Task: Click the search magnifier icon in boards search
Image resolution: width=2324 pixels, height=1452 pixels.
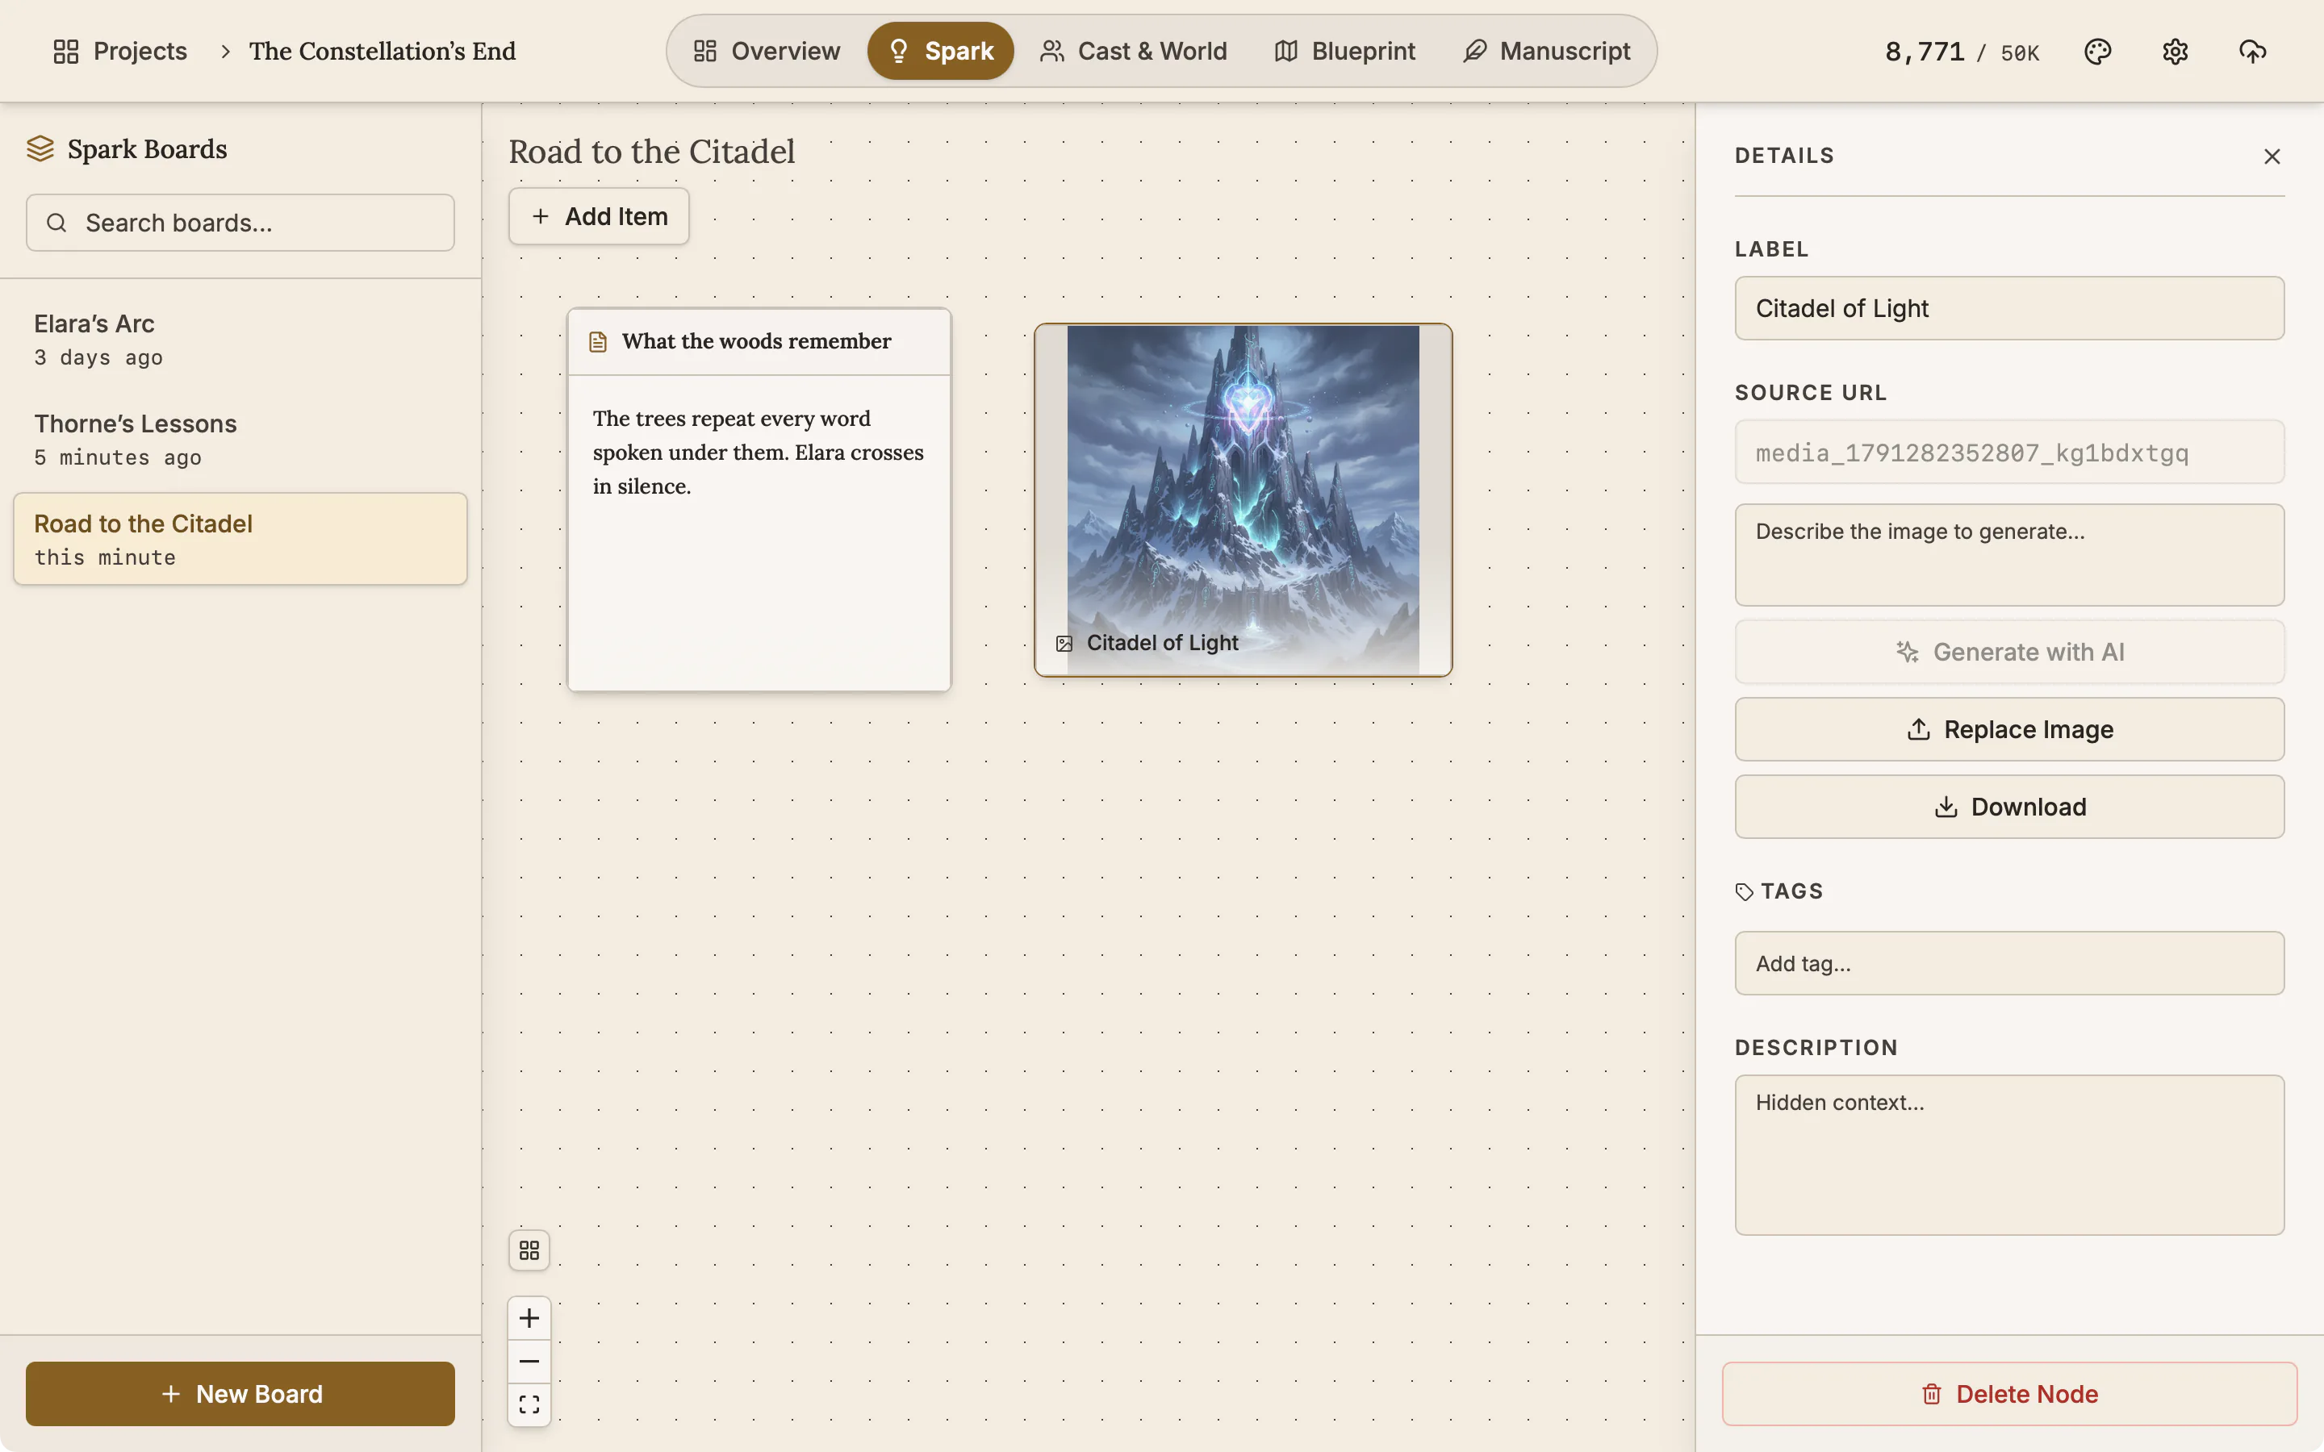Action: pyautogui.click(x=56, y=223)
